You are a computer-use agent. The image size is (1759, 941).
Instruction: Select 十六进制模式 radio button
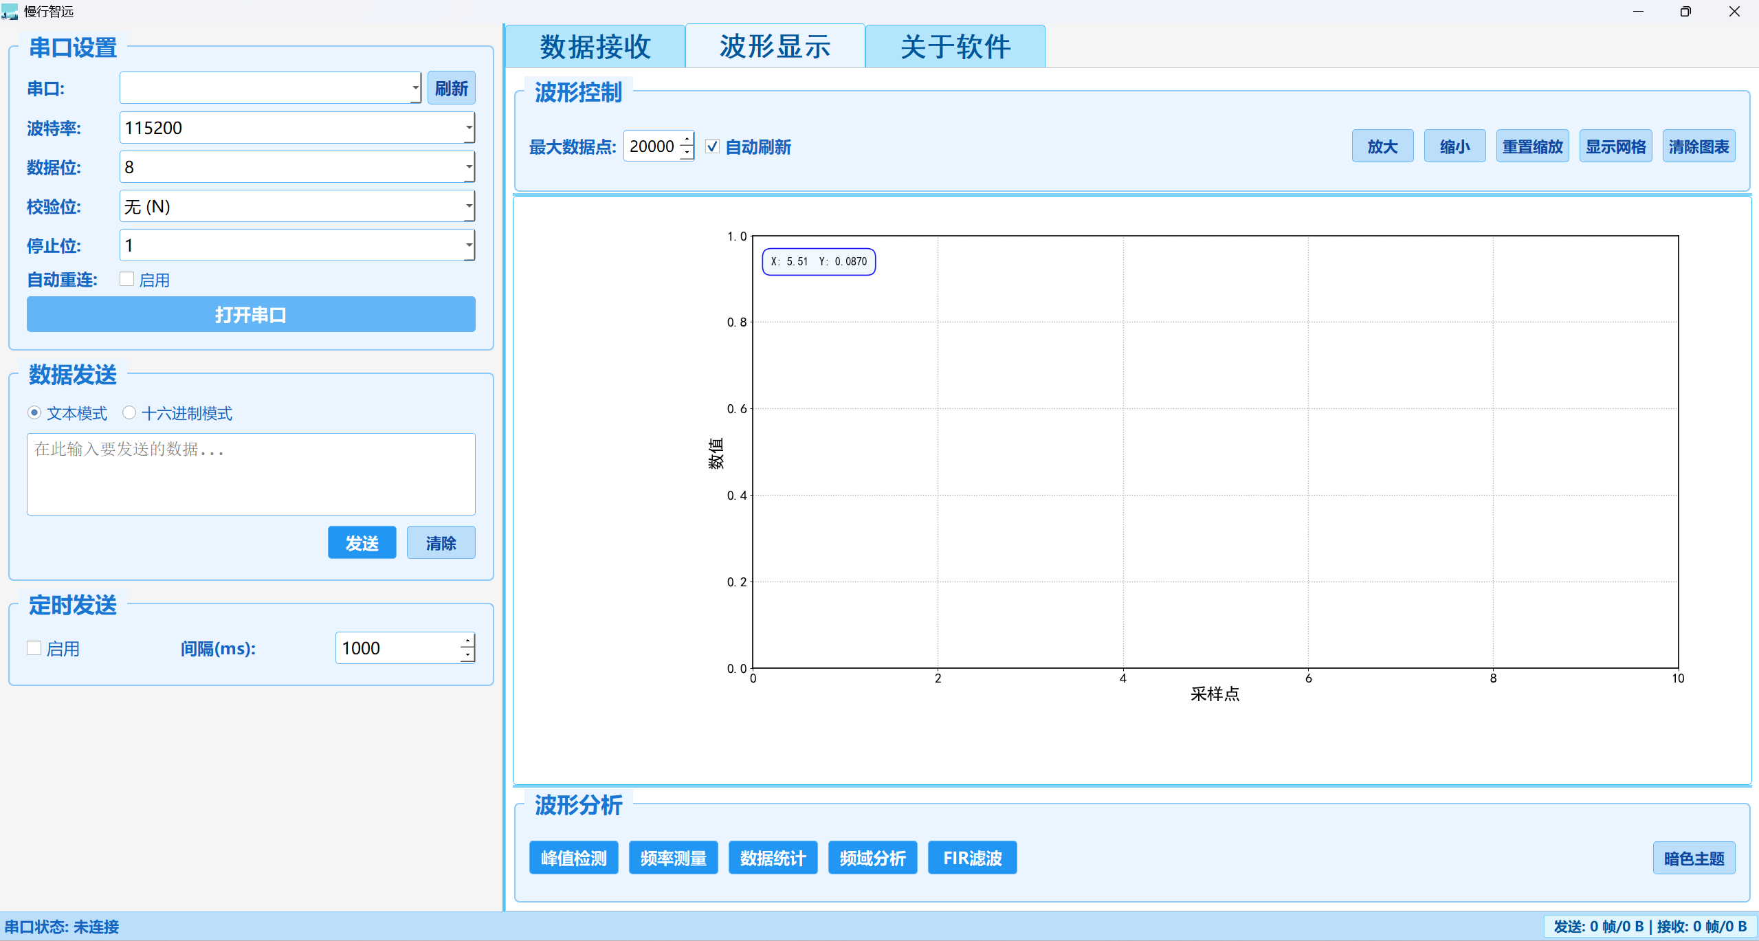[129, 413]
